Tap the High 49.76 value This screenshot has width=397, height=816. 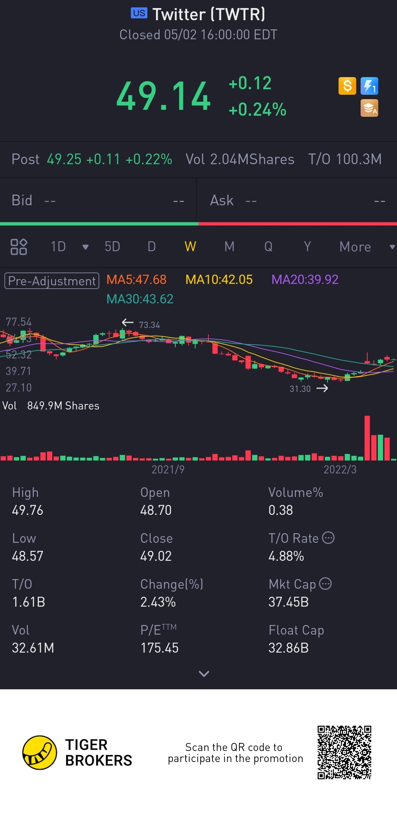[28, 510]
